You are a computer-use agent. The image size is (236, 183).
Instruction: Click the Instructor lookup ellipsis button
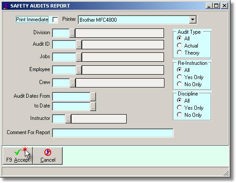pyautogui.click(x=68, y=119)
